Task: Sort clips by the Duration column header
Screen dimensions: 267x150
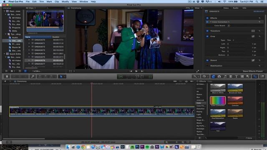Action: [x=58, y=37]
